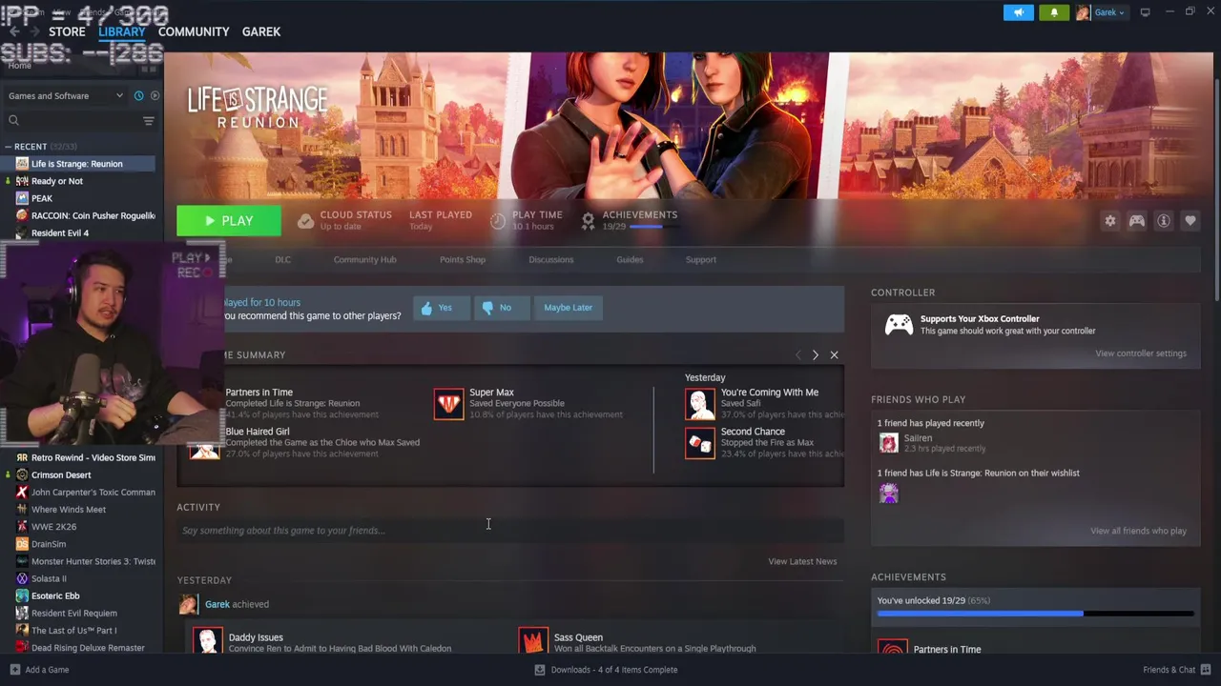1221x686 pixels.
Task: Click the activity post text field
Action: click(510, 531)
